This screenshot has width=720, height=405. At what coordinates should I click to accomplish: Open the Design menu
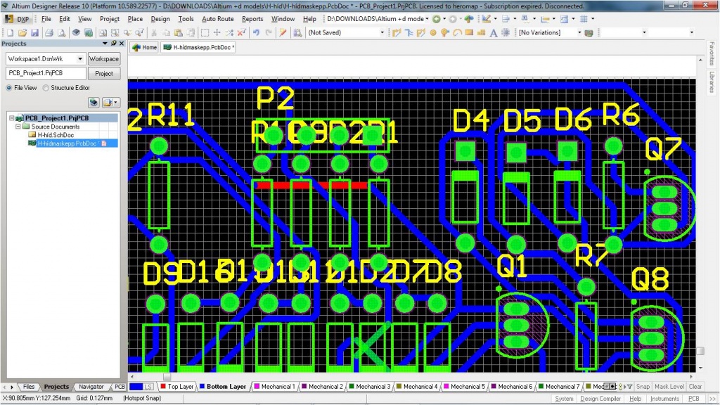(x=160, y=19)
